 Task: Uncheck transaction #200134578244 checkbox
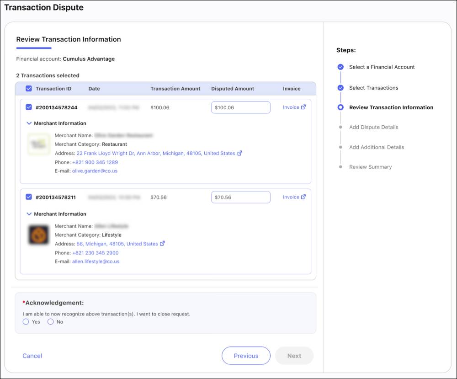[28, 107]
